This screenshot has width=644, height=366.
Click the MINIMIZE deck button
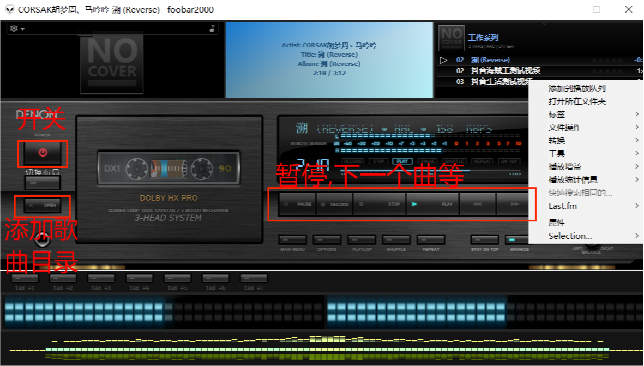tap(517, 239)
